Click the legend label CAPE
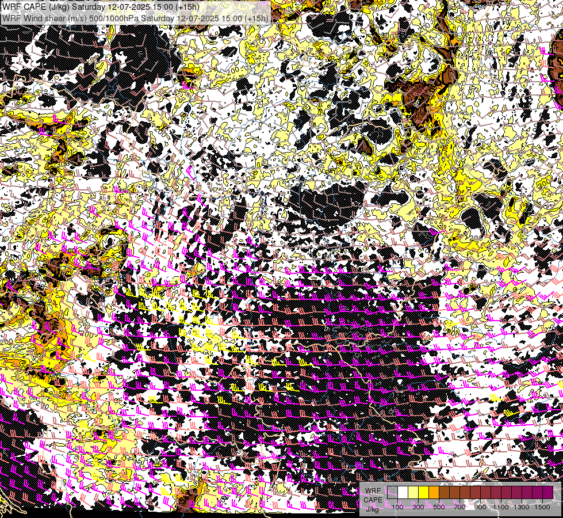 [x=373, y=500]
